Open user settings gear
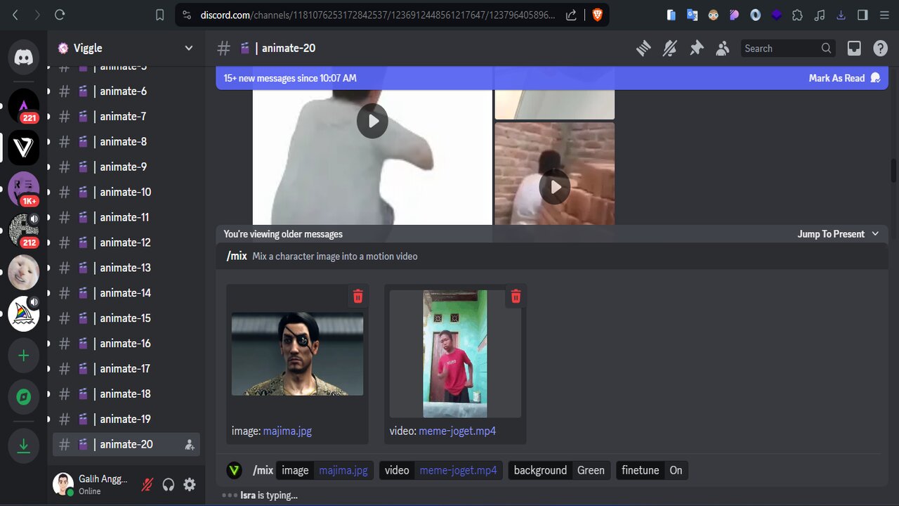Image resolution: width=899 pixels, height=506 pixels. coord(190,484)
